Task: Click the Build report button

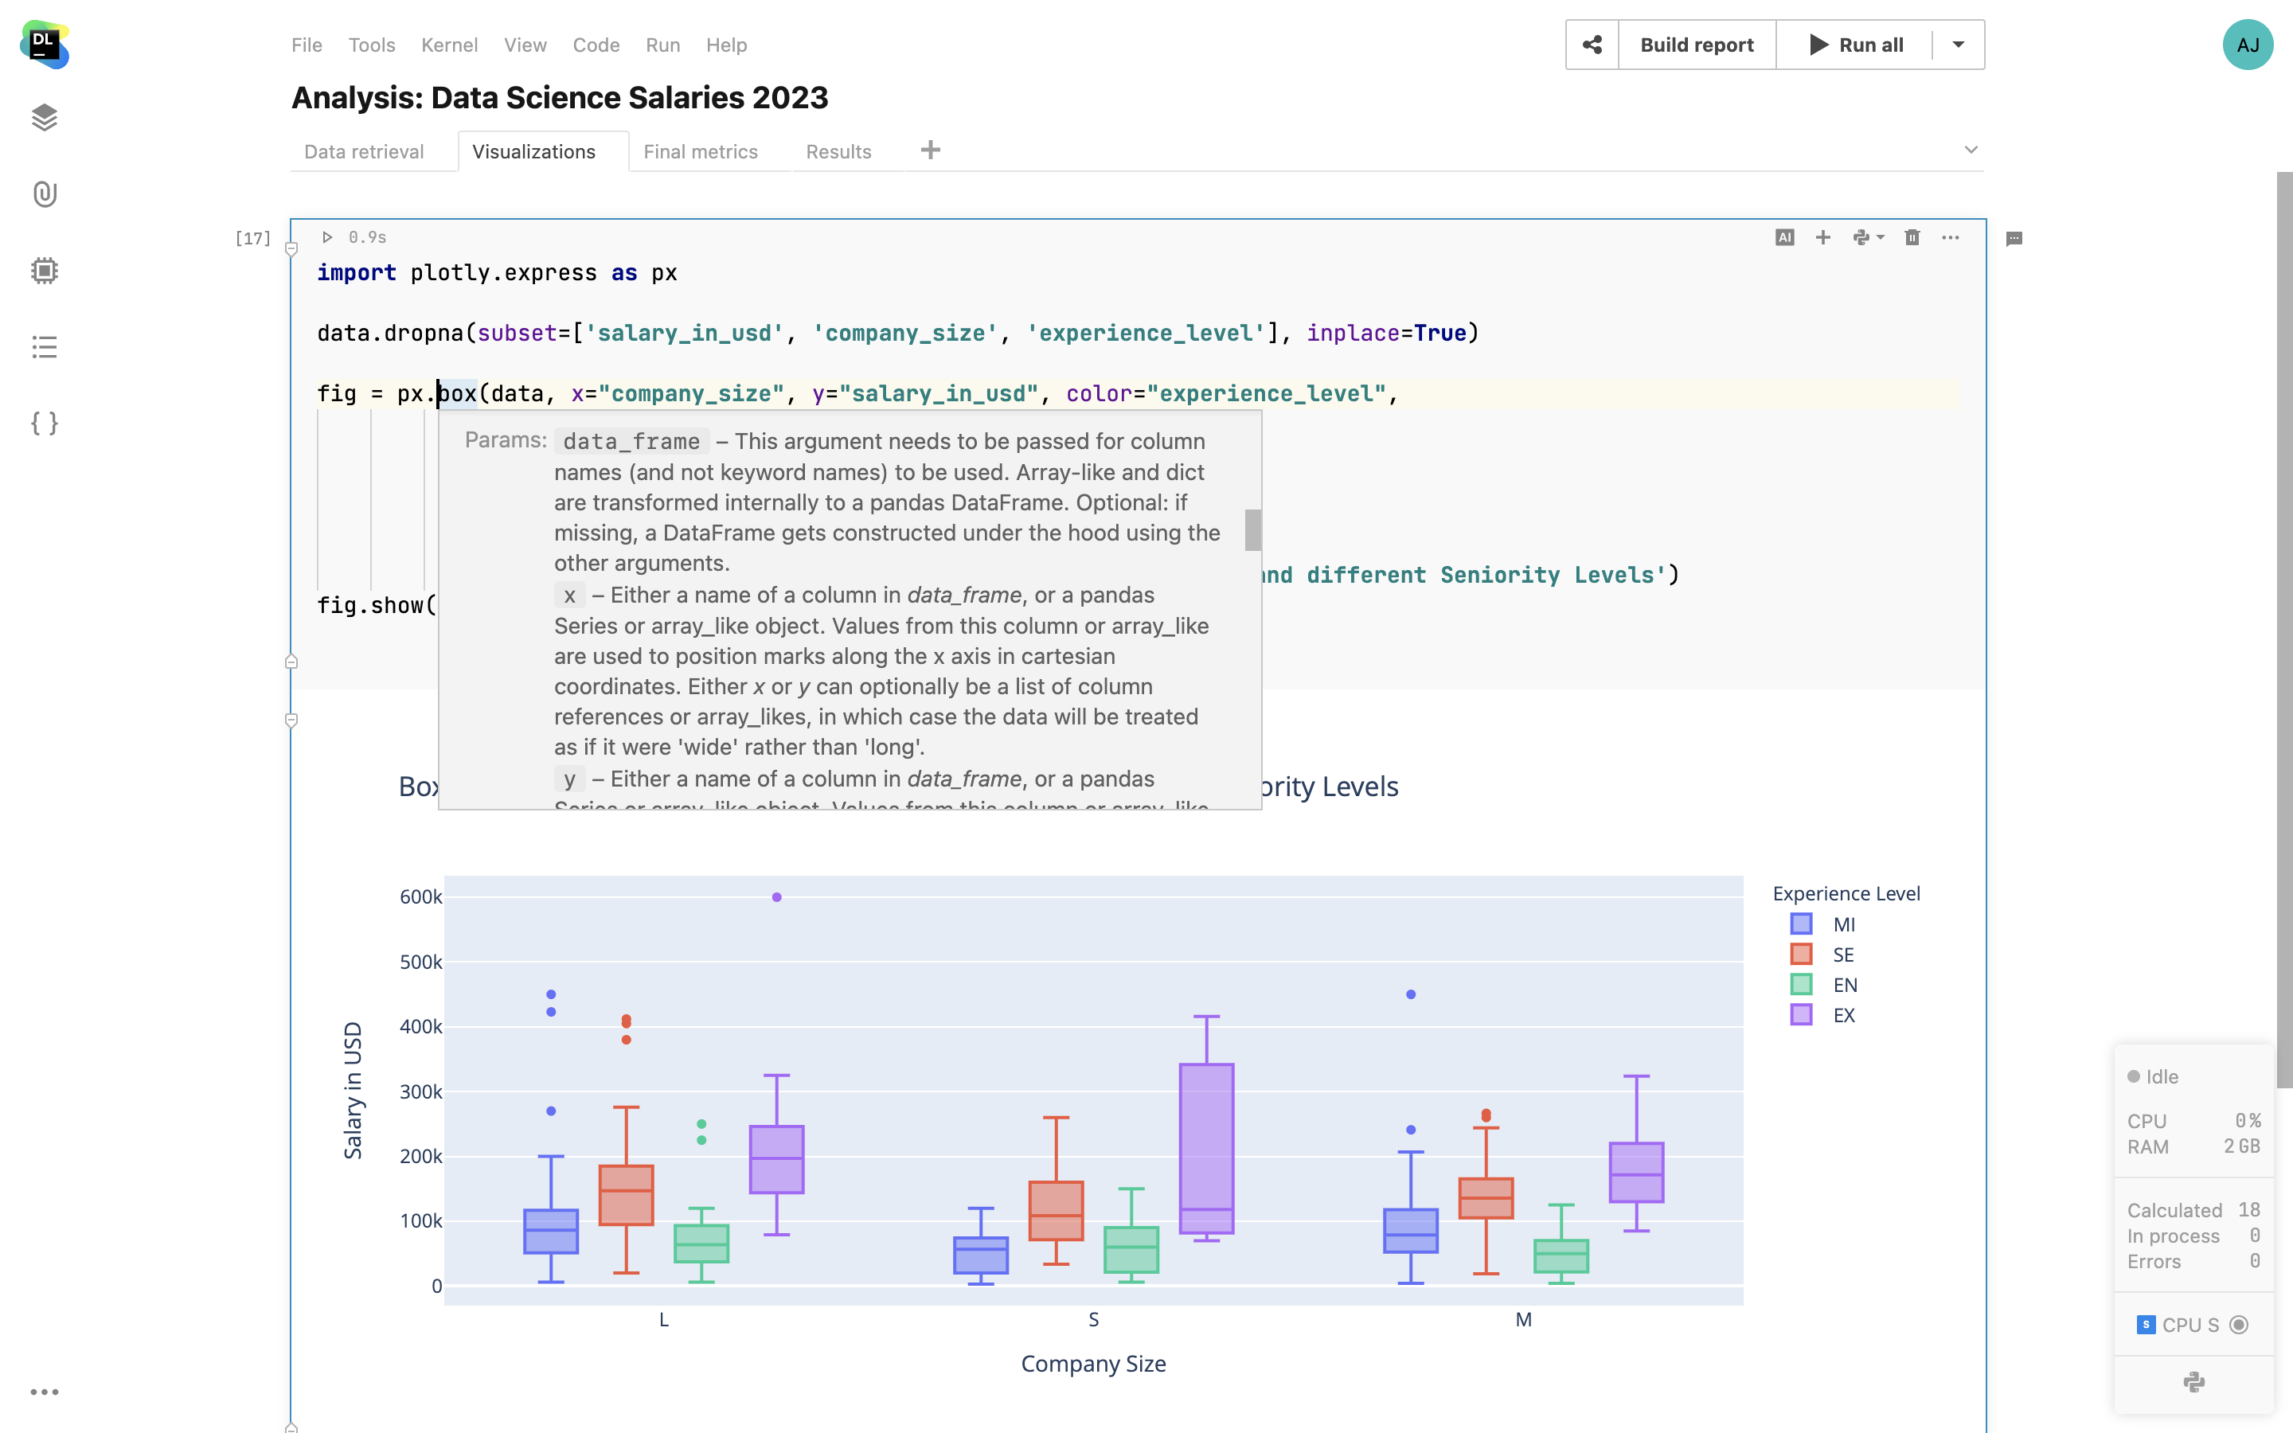Action: pyautogui.click(x=1696, y=45)
